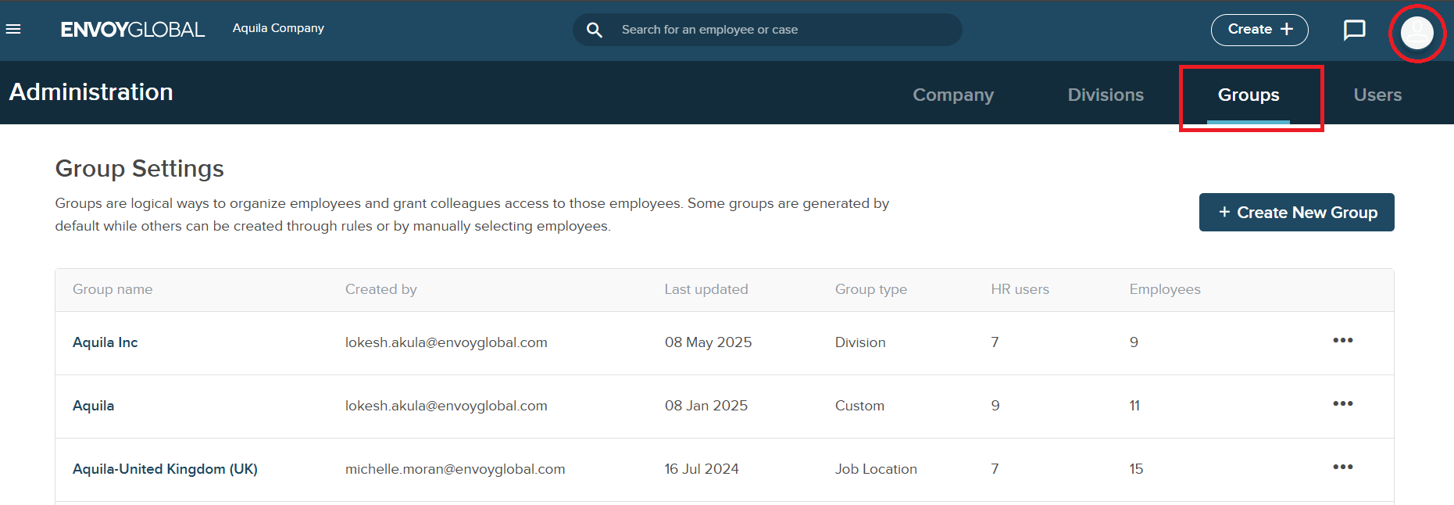Open the user profile avatar

coord(1416,33)
